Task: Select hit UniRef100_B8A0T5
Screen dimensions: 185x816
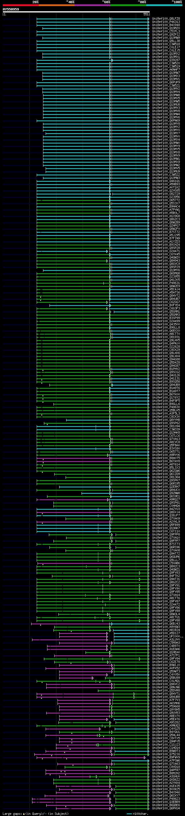Action: (166, 458)
